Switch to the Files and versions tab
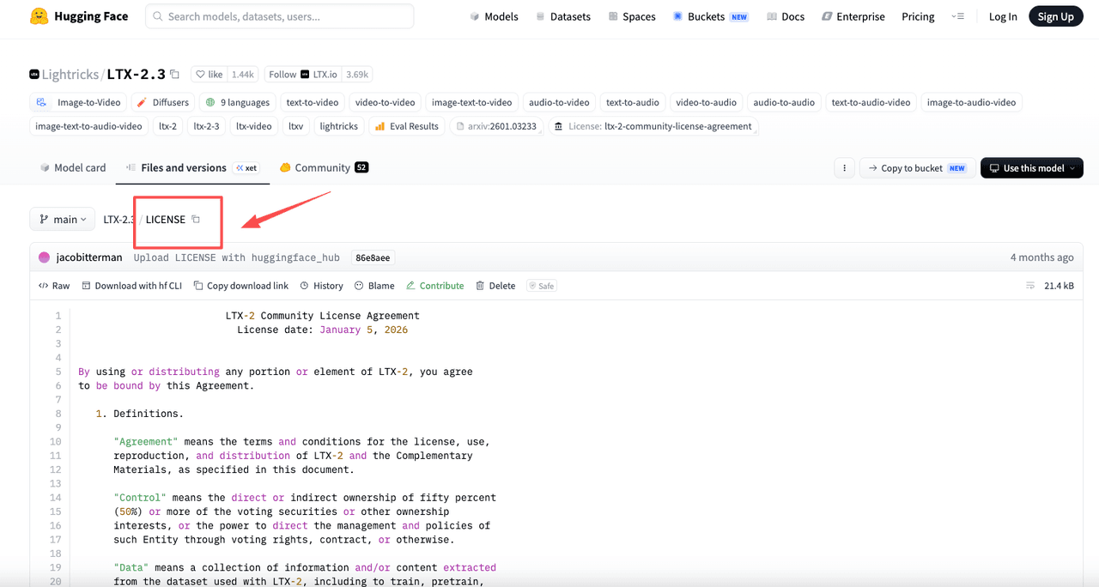Screen dimensions: 1099x587 [192, 167]
